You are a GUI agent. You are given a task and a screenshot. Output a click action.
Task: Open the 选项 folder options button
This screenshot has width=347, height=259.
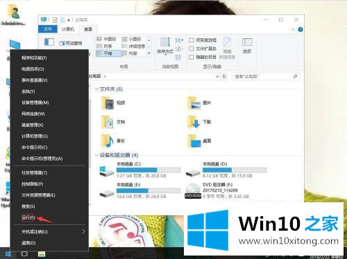(x=247, y=46)
